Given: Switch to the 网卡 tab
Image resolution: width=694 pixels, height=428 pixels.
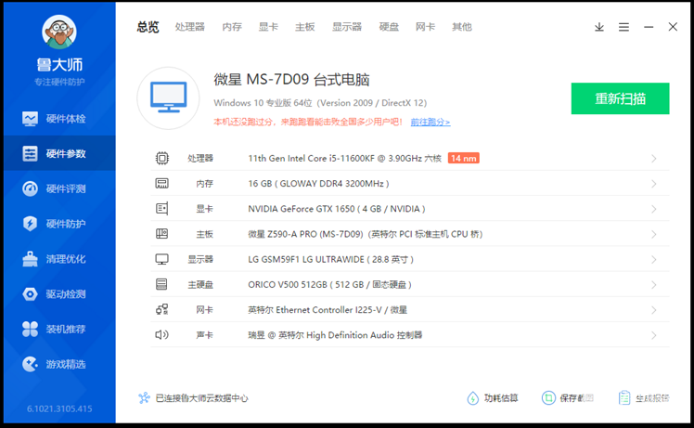Looking at the screenshot, I should click(x=425, y=27).
